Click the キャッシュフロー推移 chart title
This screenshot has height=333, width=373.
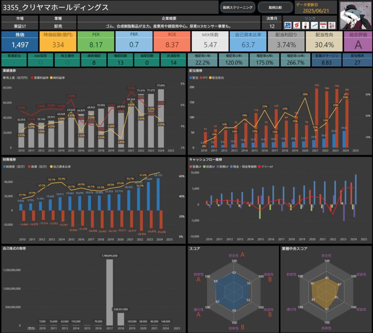point(205,160)
